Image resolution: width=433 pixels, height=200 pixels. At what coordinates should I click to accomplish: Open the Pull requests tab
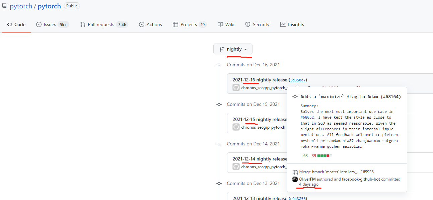coord(104,24)
